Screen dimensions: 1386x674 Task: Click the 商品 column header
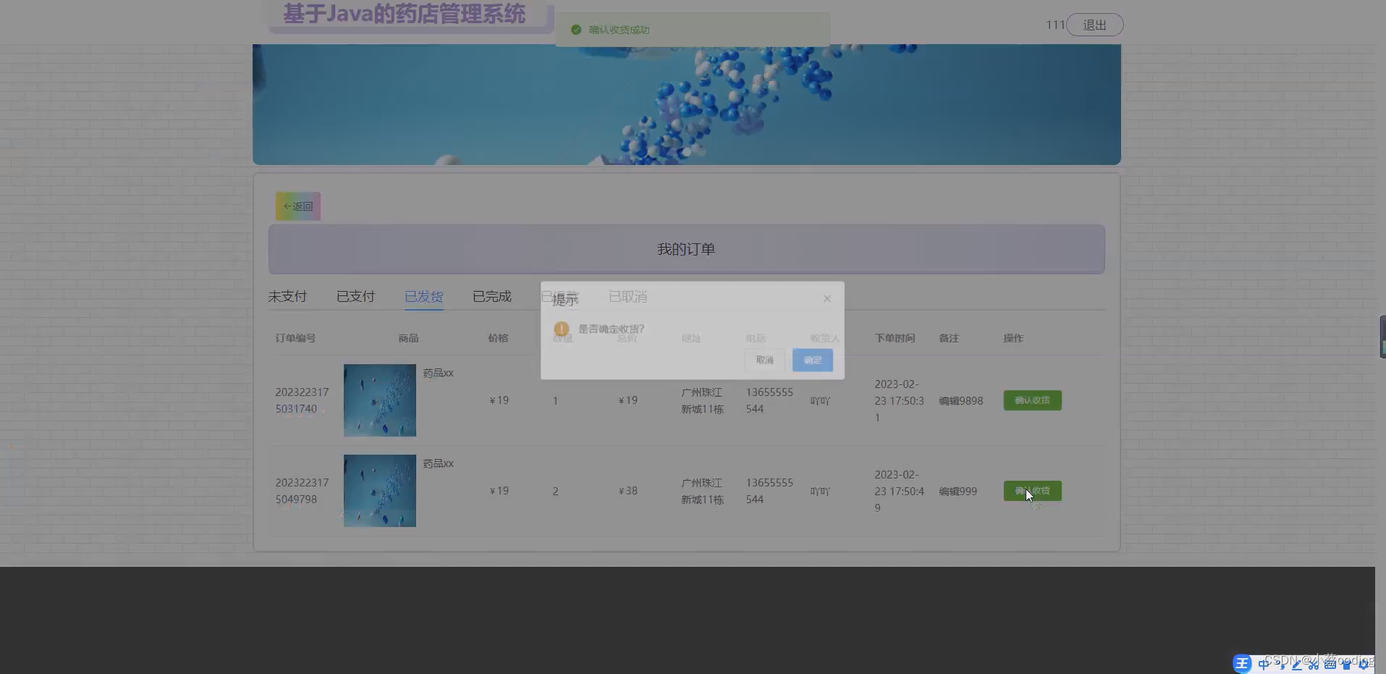[x=408, y=338]
